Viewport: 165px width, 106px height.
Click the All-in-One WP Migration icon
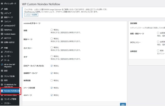[2, 65]
